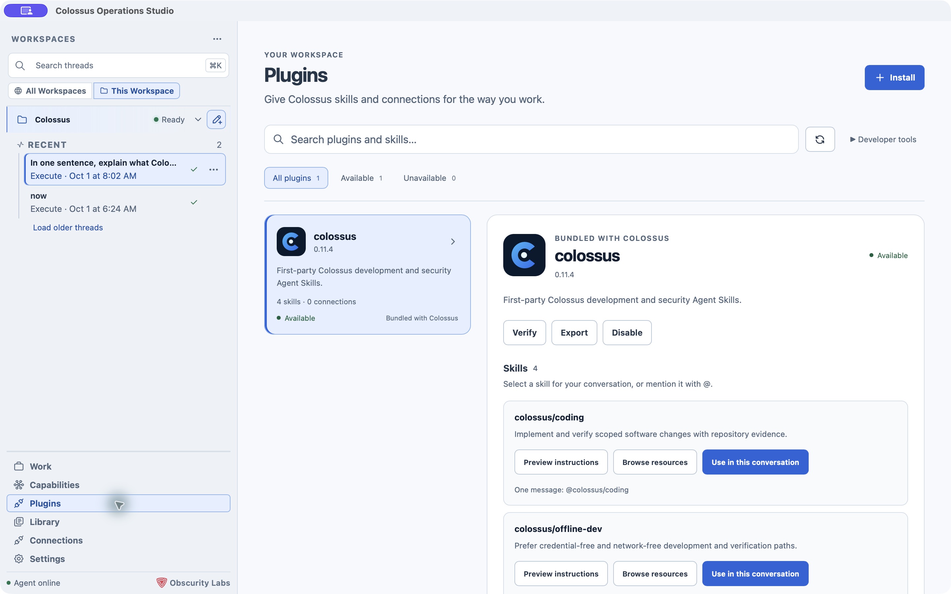Open the 'now' thread
Viewport: 951px width, 594px height.
pyautogui.click(x=124, y=202)
